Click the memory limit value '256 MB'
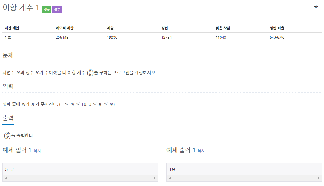This screenshot has height=186, width=324. point(62,38)
